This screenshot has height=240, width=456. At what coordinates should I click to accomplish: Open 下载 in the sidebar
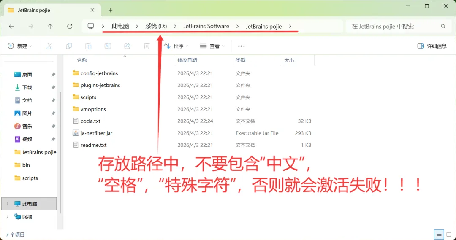(23, 87)
